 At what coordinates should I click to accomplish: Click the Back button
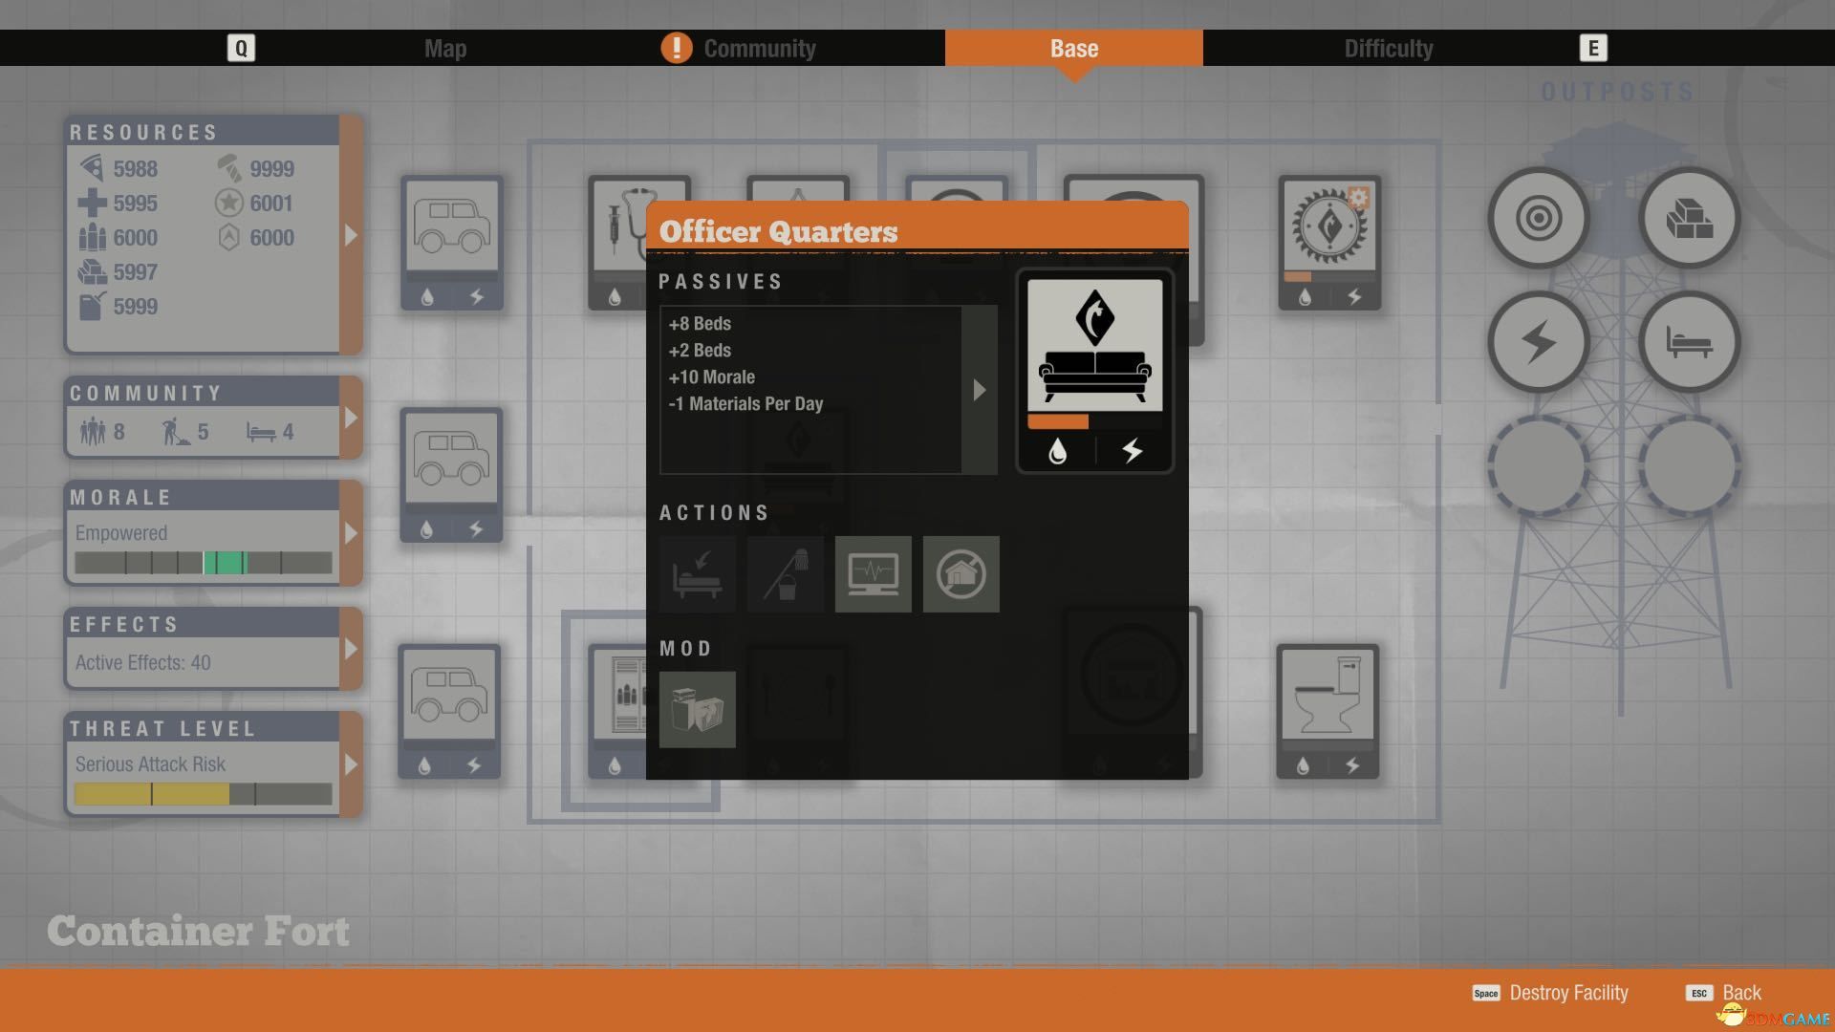(1740, 993)
